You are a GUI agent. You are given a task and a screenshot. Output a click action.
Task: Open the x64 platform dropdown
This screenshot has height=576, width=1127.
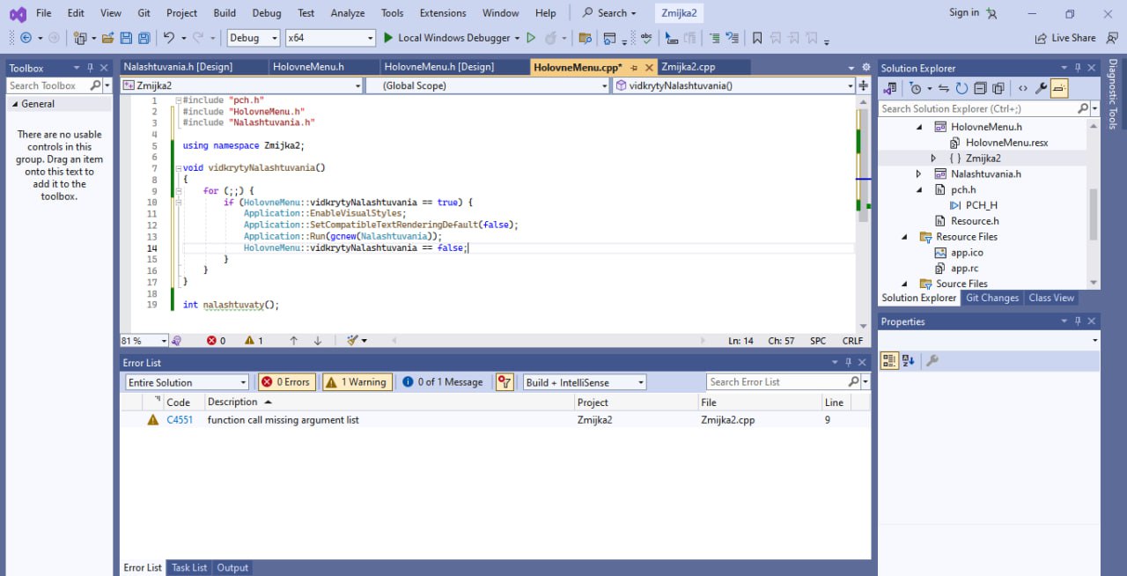[330, 38]
